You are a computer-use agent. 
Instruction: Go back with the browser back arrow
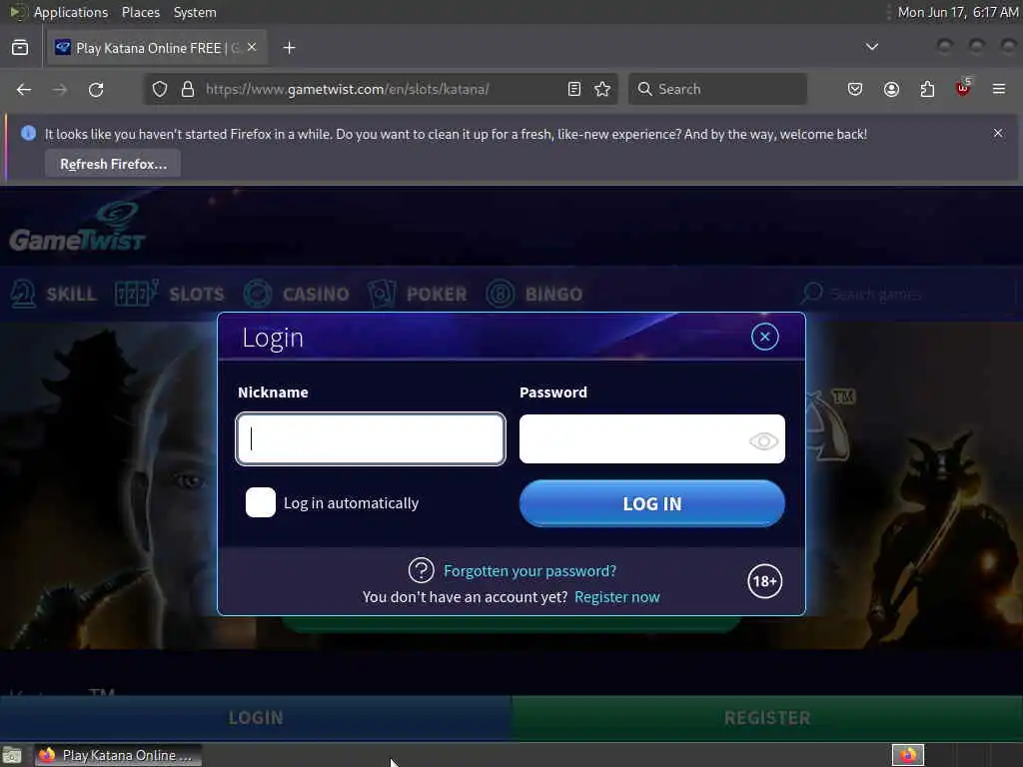point(24,89)
